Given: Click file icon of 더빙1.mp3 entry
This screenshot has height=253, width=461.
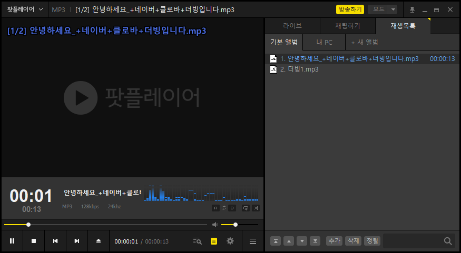Looking at the screenshot, I should (x=273, y=69).
